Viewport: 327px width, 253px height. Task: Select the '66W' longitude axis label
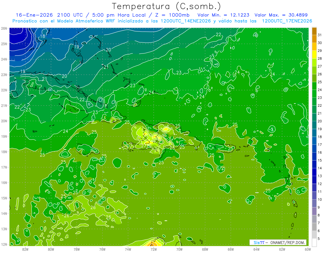[231, 249]
